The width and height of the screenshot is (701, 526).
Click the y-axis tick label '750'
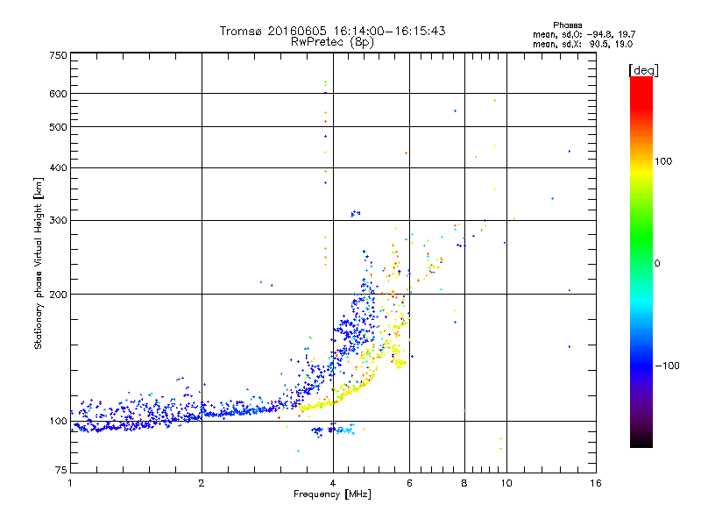tap(58, 55)
